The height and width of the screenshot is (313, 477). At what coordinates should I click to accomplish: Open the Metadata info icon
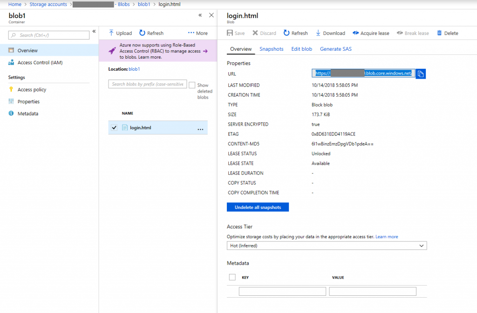[11, 113]
